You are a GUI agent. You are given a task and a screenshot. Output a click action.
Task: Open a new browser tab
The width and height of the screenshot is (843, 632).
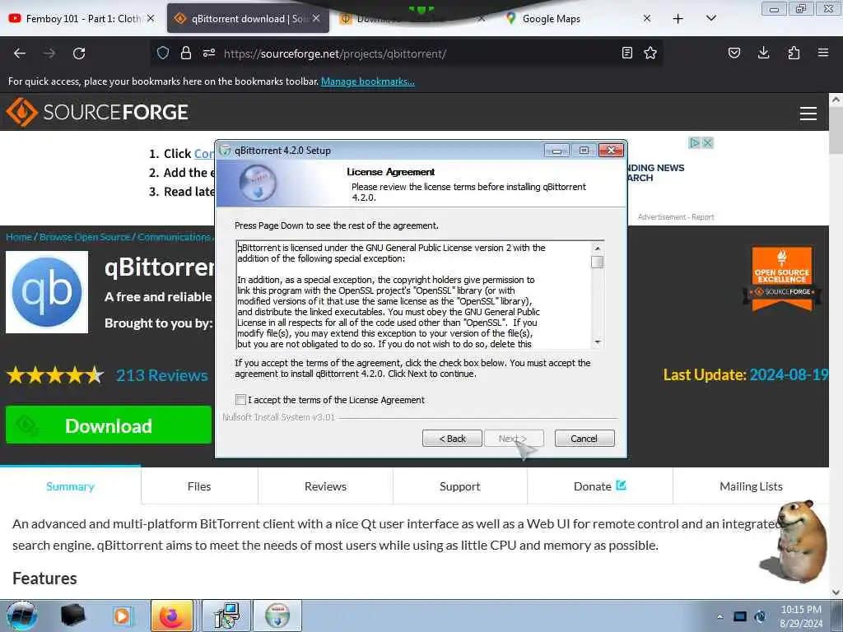[678, 19]
